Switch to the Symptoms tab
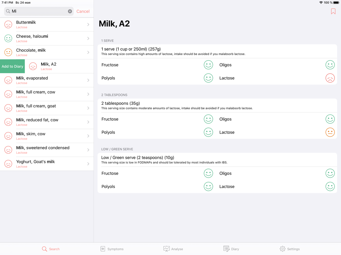Screen dimensions: 341x255 tap(112, 249)
